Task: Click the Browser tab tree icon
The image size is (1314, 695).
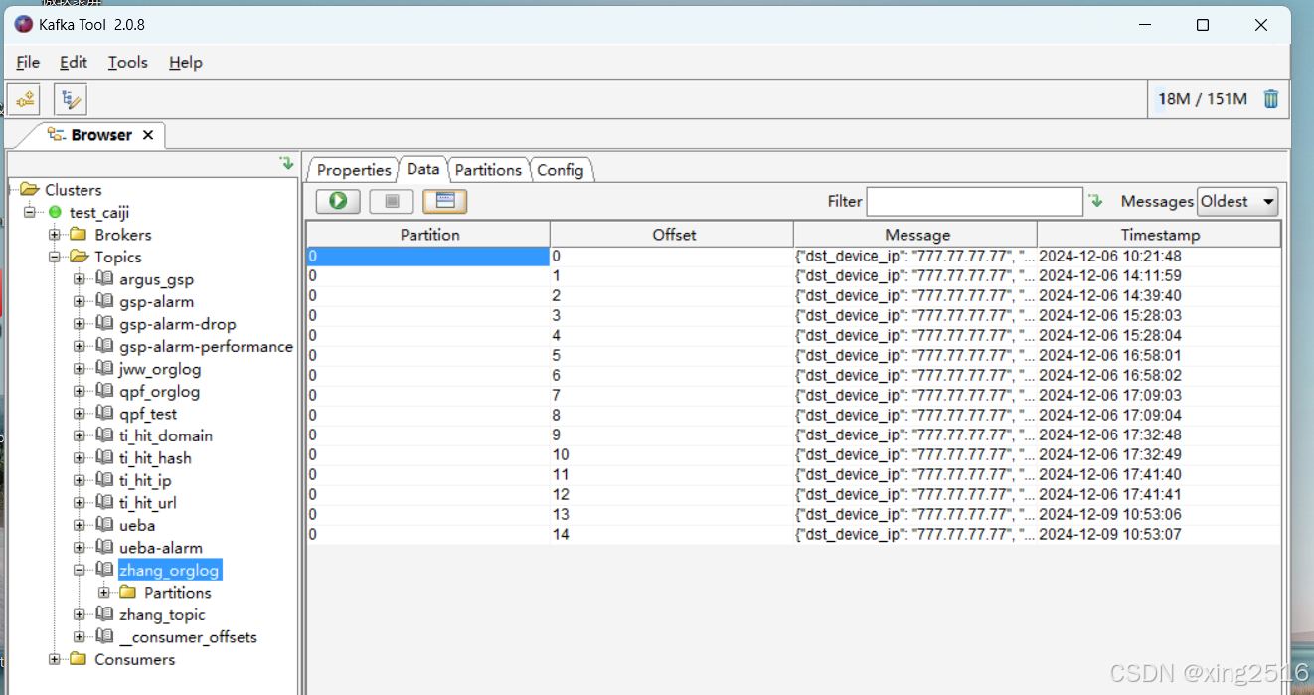Action: tap(57, 135)
